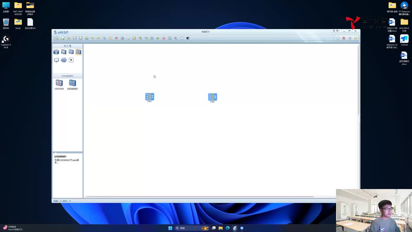Screen dimensions: 412x232
Task: Click the vertical scrollbar of the canvas
Action: pos(359,80)
